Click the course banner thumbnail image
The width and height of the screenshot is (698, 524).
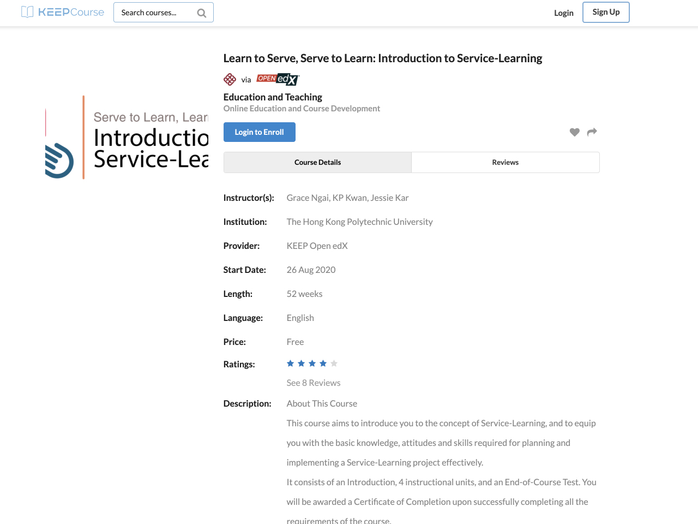click(x=127, y=138)
